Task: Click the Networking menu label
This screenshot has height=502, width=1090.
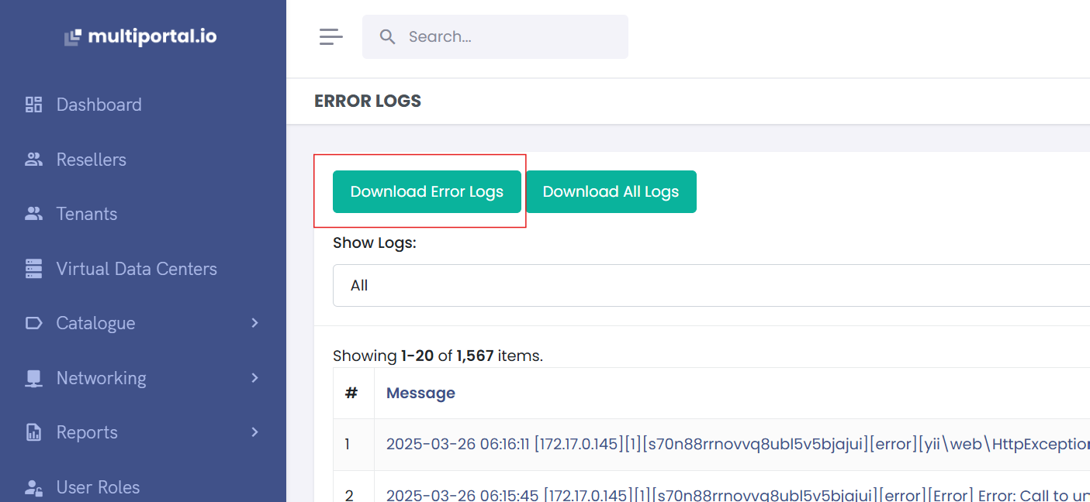Action: (x=101, y=378)
